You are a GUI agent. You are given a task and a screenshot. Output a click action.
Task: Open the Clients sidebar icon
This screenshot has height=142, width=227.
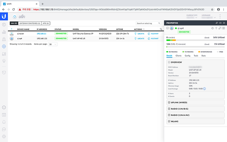click(4, 54)
